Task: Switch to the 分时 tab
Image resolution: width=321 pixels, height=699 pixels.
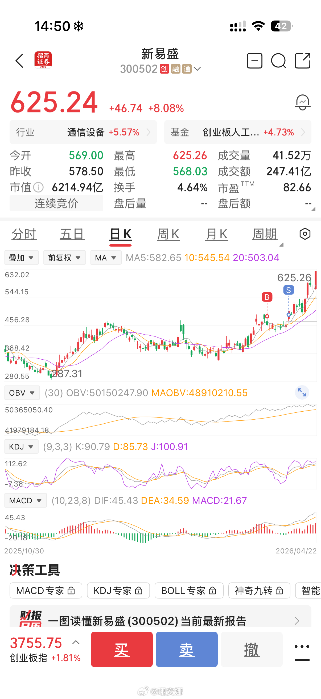Action: [24, 234]
